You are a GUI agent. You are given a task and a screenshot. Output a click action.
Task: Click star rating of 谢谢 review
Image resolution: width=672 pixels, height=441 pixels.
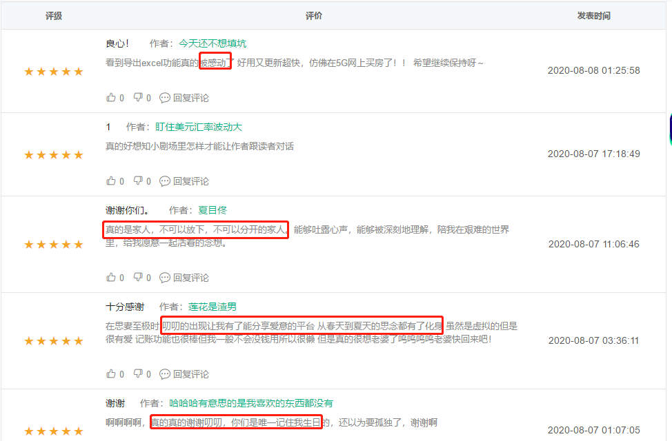coord(54,431)
